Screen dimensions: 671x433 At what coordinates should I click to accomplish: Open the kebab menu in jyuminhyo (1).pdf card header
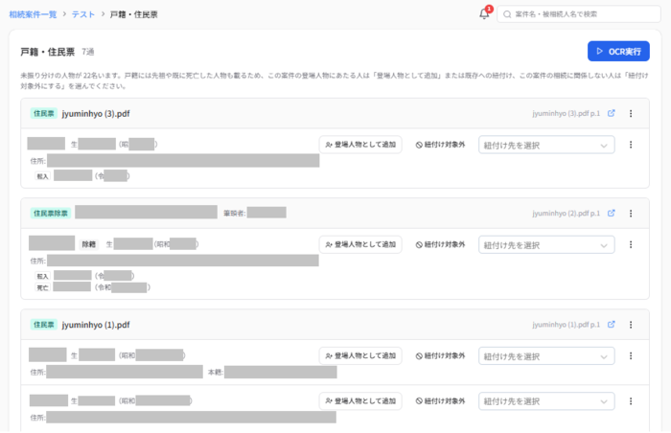click(631, 325)
